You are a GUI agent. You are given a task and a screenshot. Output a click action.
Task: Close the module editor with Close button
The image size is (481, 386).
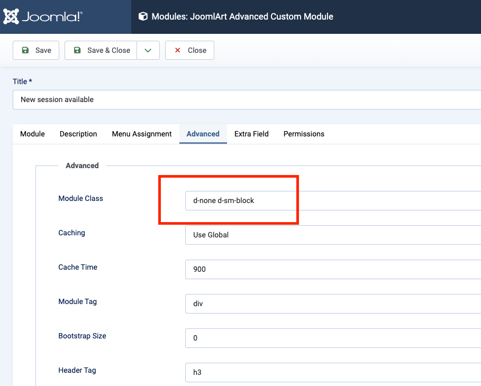coord(189,50)
